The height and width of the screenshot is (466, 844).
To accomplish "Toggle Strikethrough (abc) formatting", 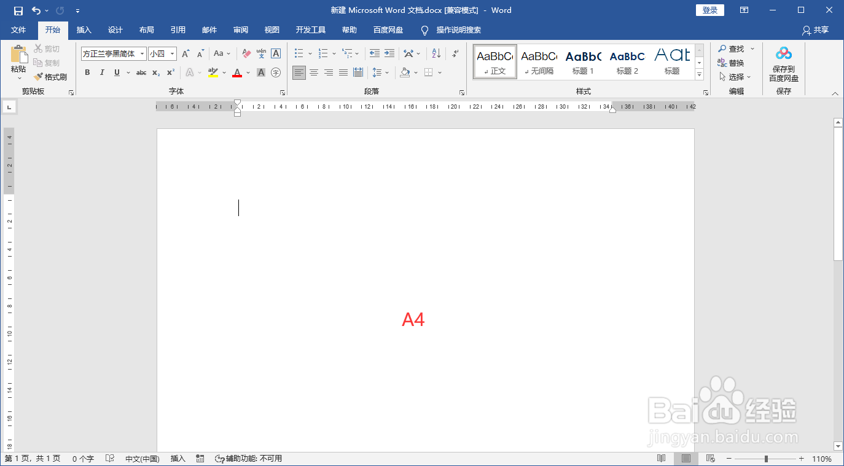I will coord(141,72).
